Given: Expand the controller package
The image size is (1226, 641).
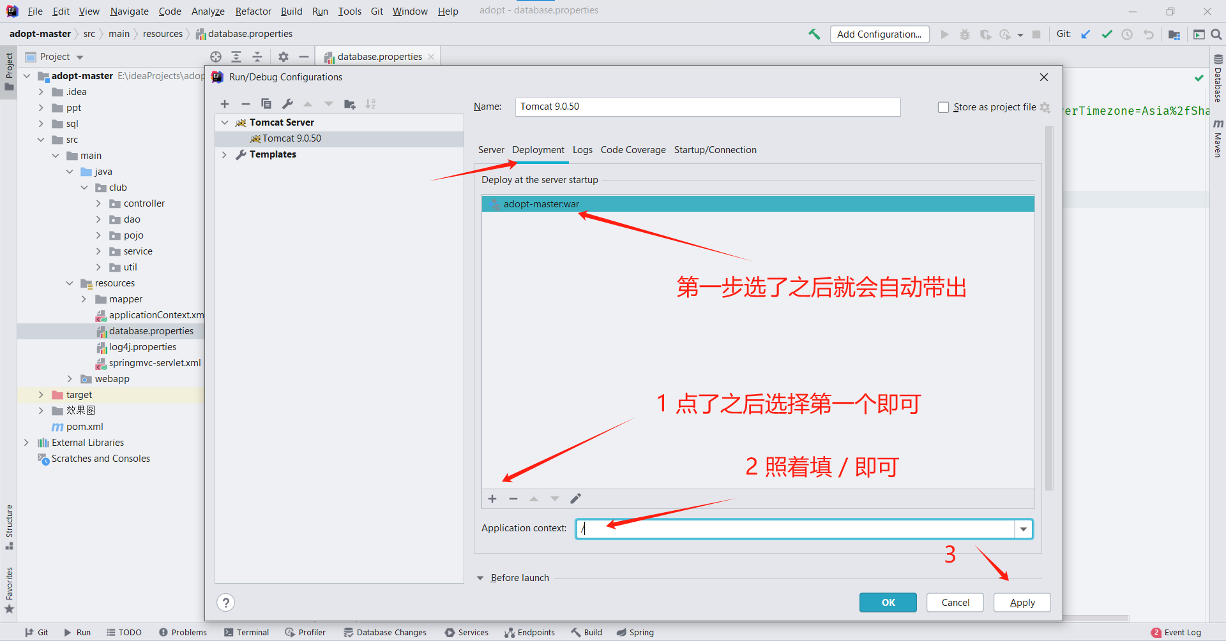Looking at the screenshot, I should [x=98, y=203].
